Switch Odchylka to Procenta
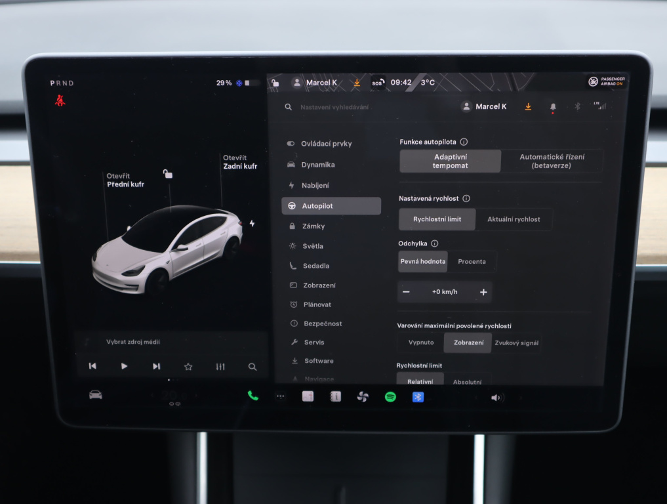The image size is (667, 504). (472, 261)
